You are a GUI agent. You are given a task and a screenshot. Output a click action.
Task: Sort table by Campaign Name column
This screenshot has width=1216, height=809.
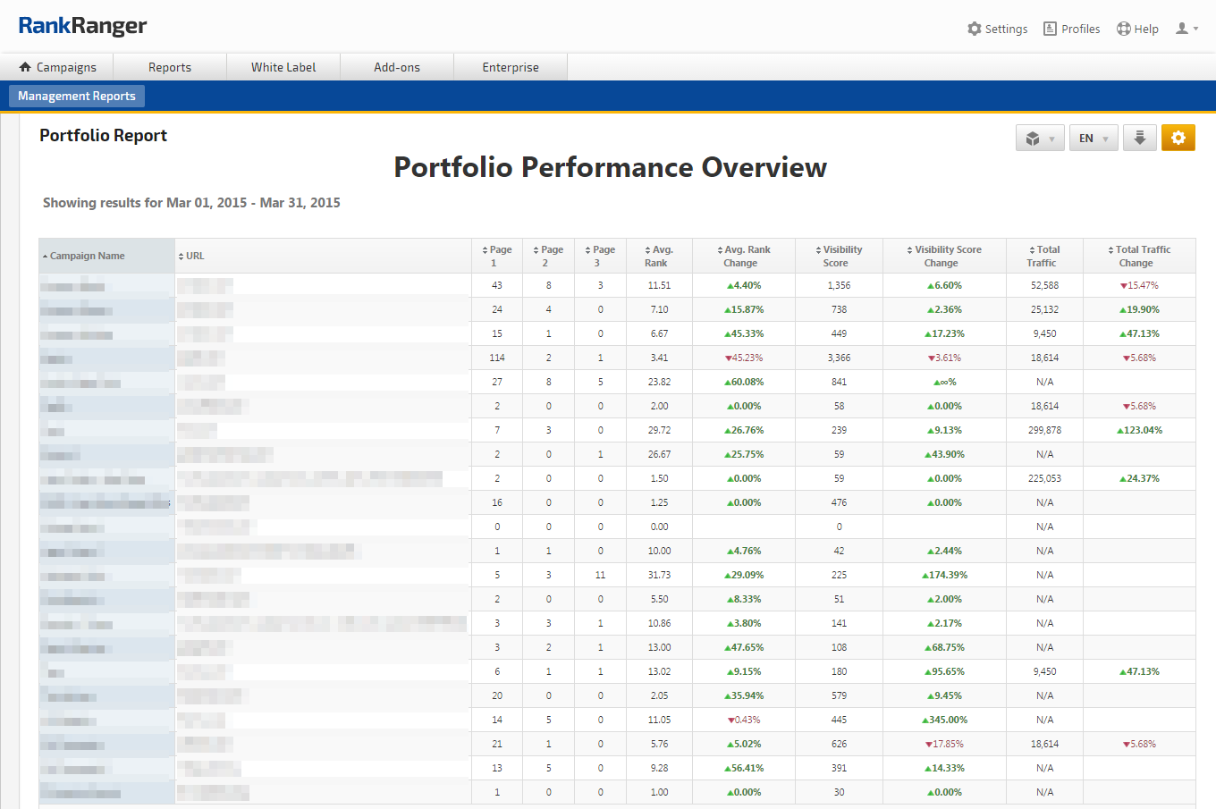tap(87, 256)
